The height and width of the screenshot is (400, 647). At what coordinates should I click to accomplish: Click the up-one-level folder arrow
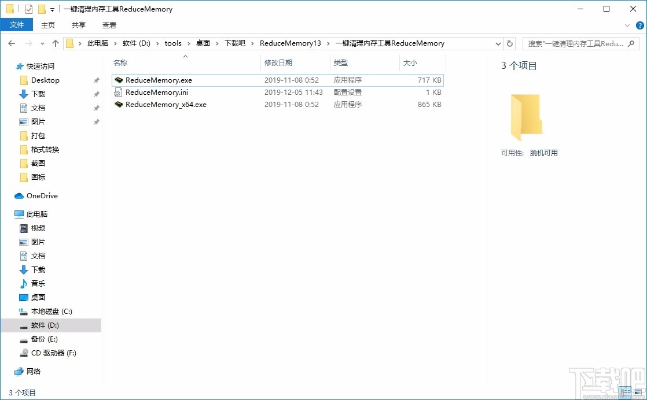(55, 43)
